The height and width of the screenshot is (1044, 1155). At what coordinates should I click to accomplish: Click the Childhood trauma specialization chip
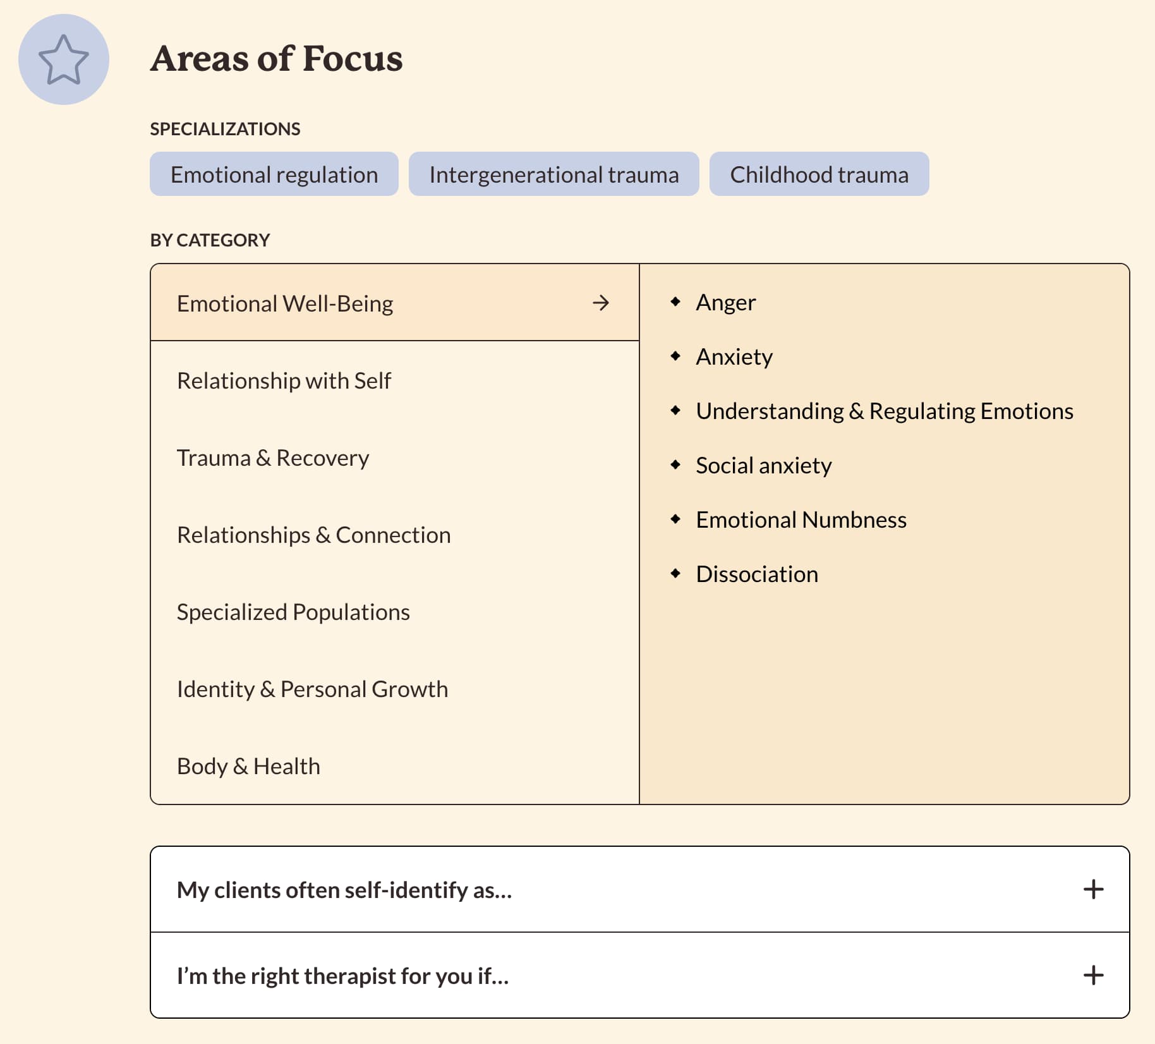point(819,174)
